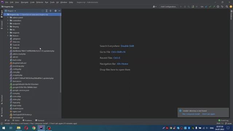Select core.php in the tree
The height and width of the screenshot is (131, 233).
click(16, 72)
